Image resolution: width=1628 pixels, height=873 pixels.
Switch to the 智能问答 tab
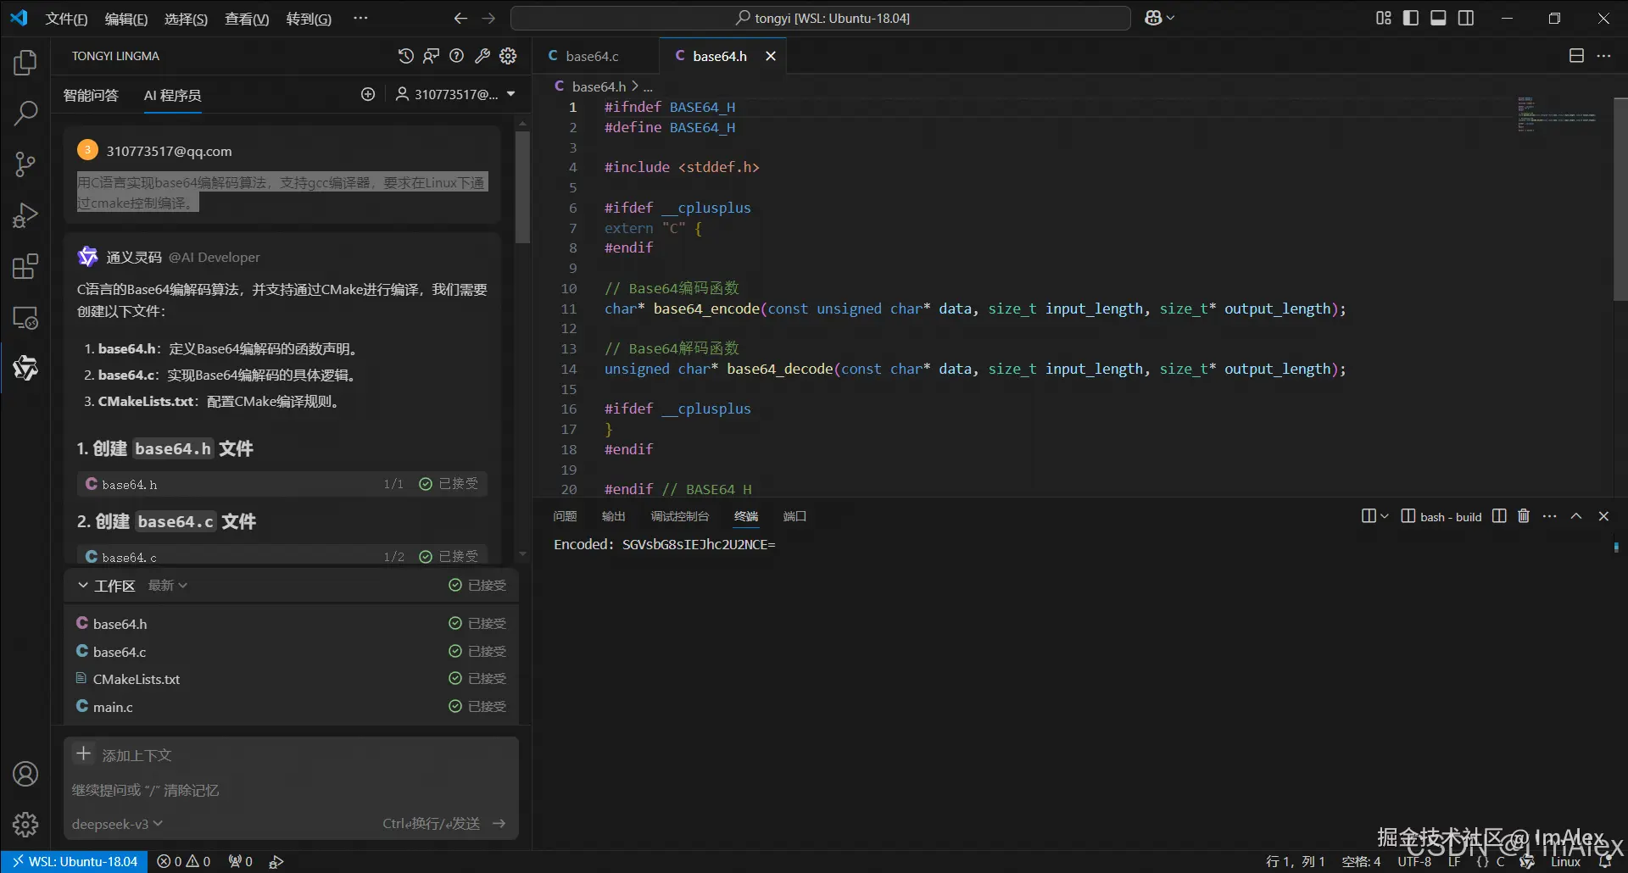pyautogui.click(x=91, y=95)
